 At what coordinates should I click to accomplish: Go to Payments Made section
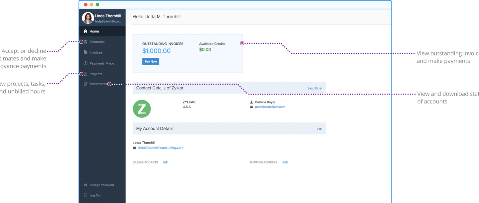(102, 63)
